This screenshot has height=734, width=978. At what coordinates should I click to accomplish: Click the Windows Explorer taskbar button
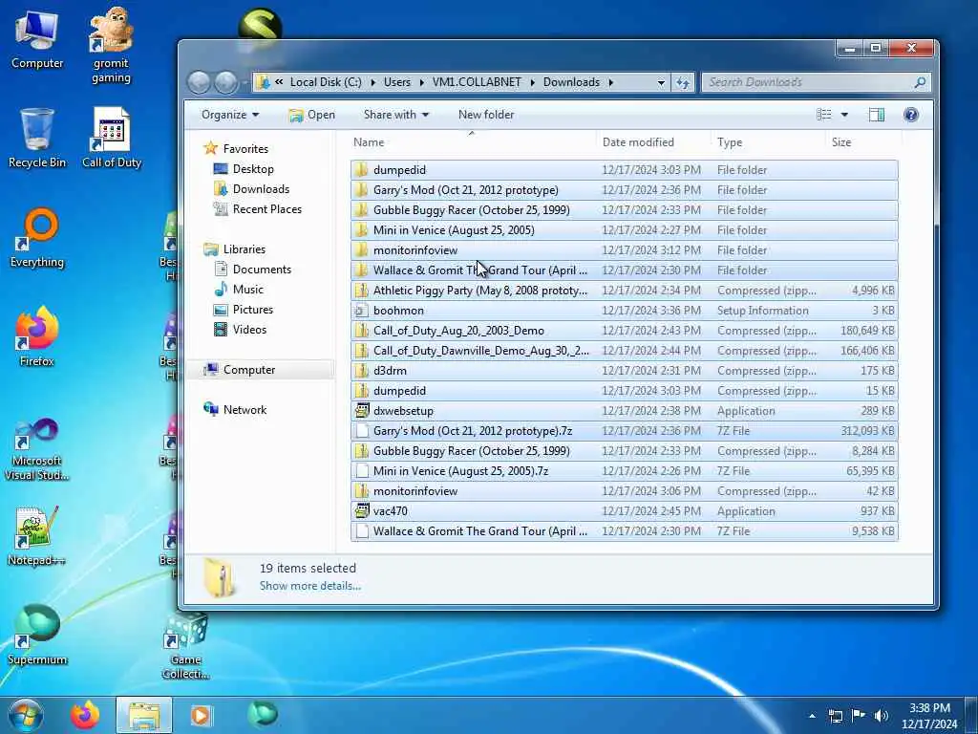click(x=144, y=715)
